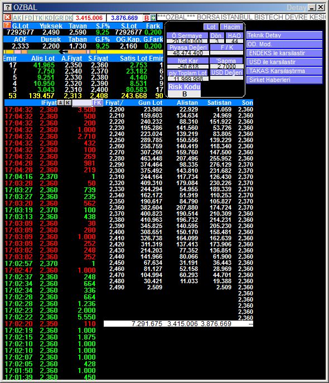Click ENDEKS ile karsilastir button
The width and height of the screenshot is (329, 383).
(x=284, y=53)
